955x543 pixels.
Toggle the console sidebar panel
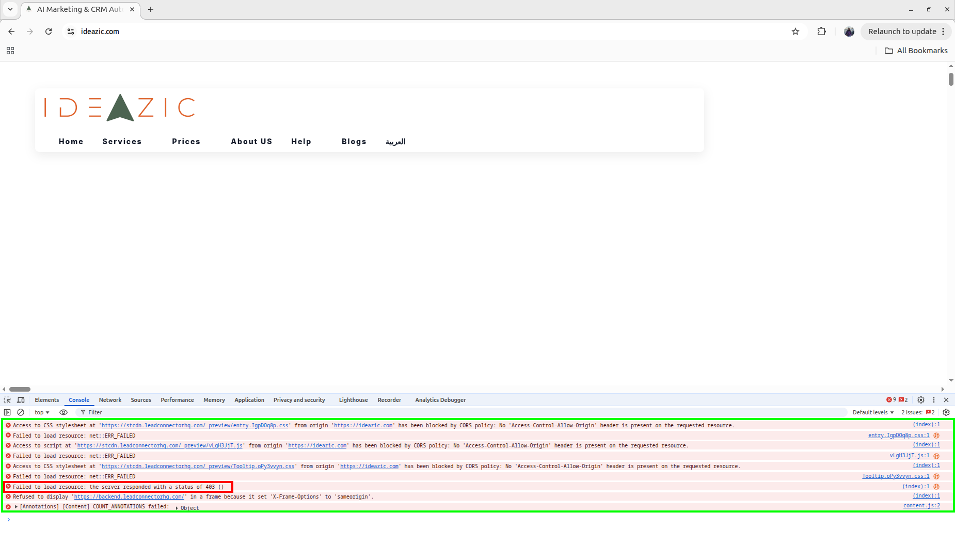tap(7, 412)
